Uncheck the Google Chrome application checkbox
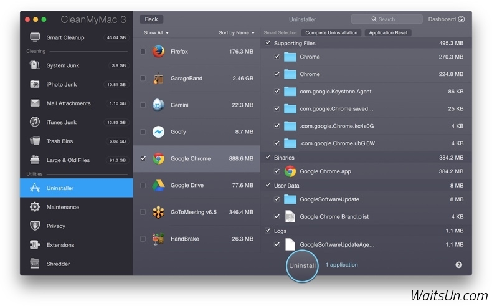This screenshot has height=306, width=492. [x=143, y=158]
